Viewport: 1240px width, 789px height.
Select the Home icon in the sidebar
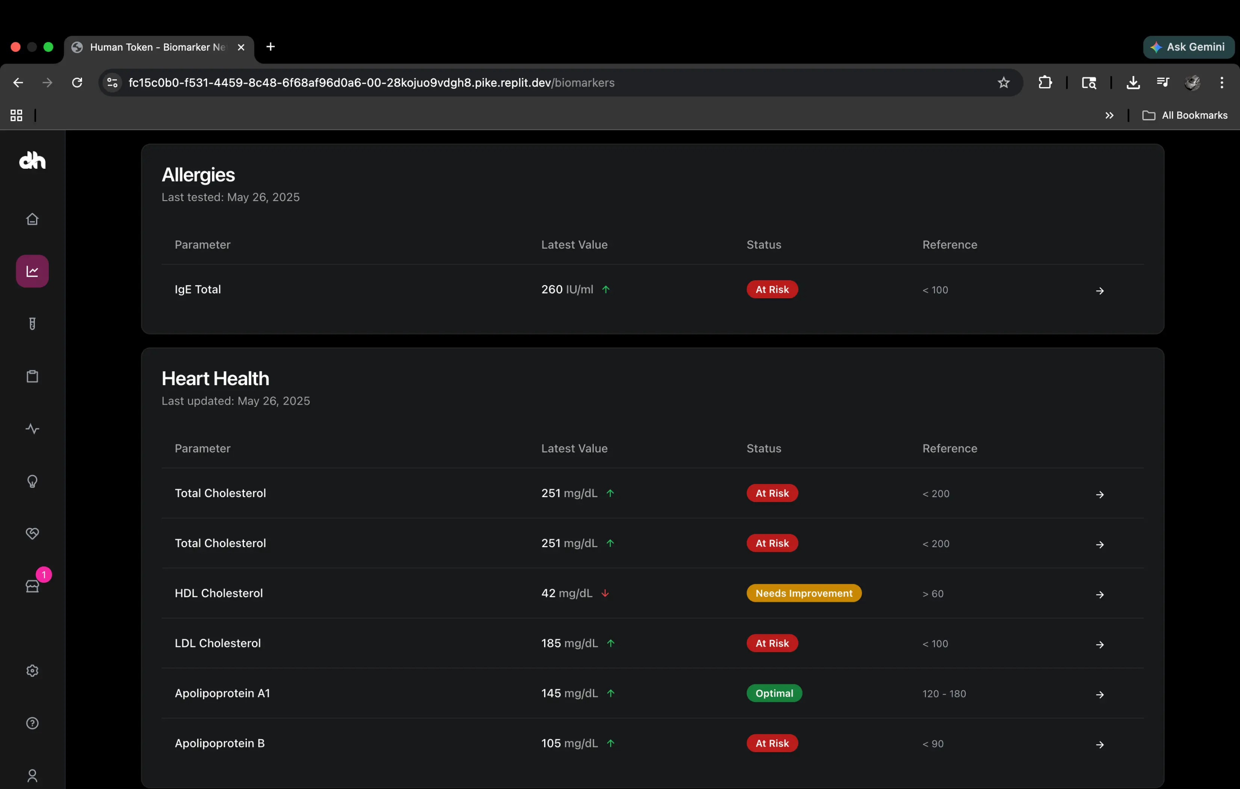point(32,218)
